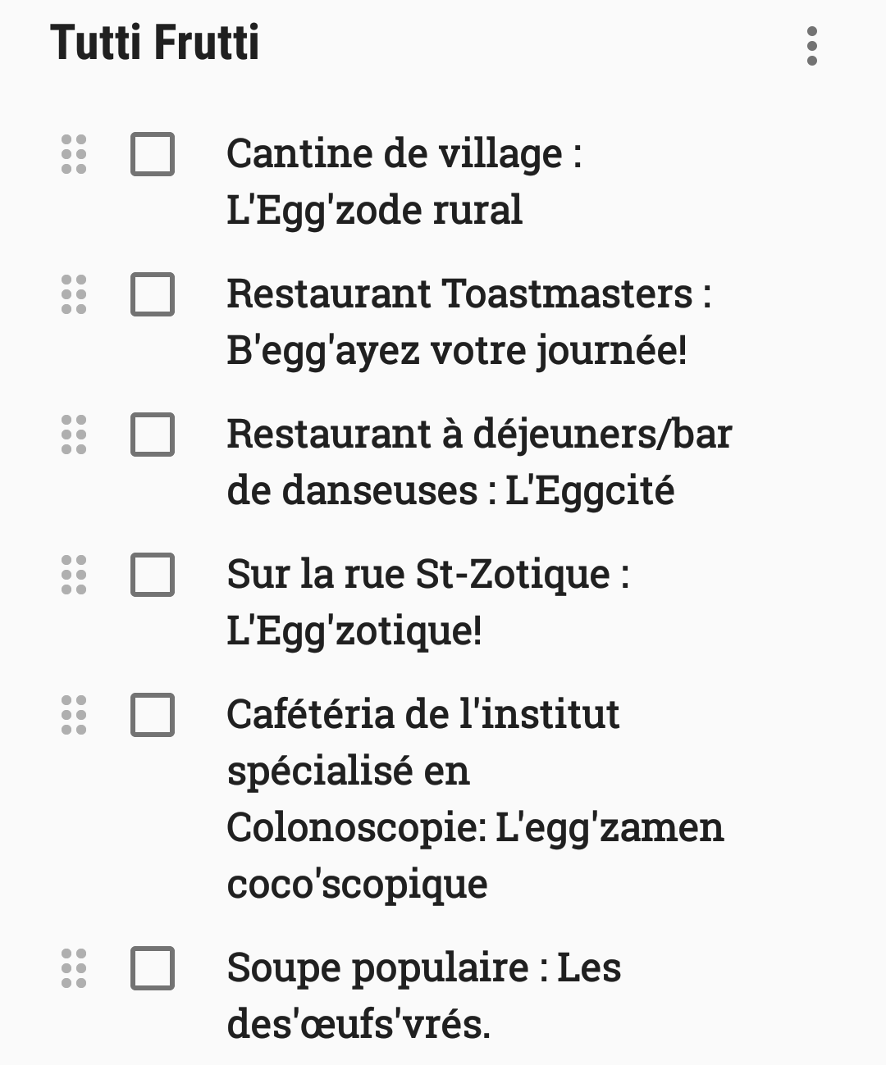Click drag handle beside Soupe populaire item

coord(74,968)
